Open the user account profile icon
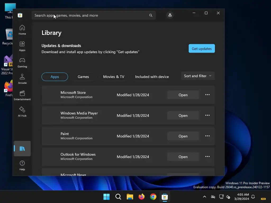This screenshot has height=203, width=271. (170, 15)
